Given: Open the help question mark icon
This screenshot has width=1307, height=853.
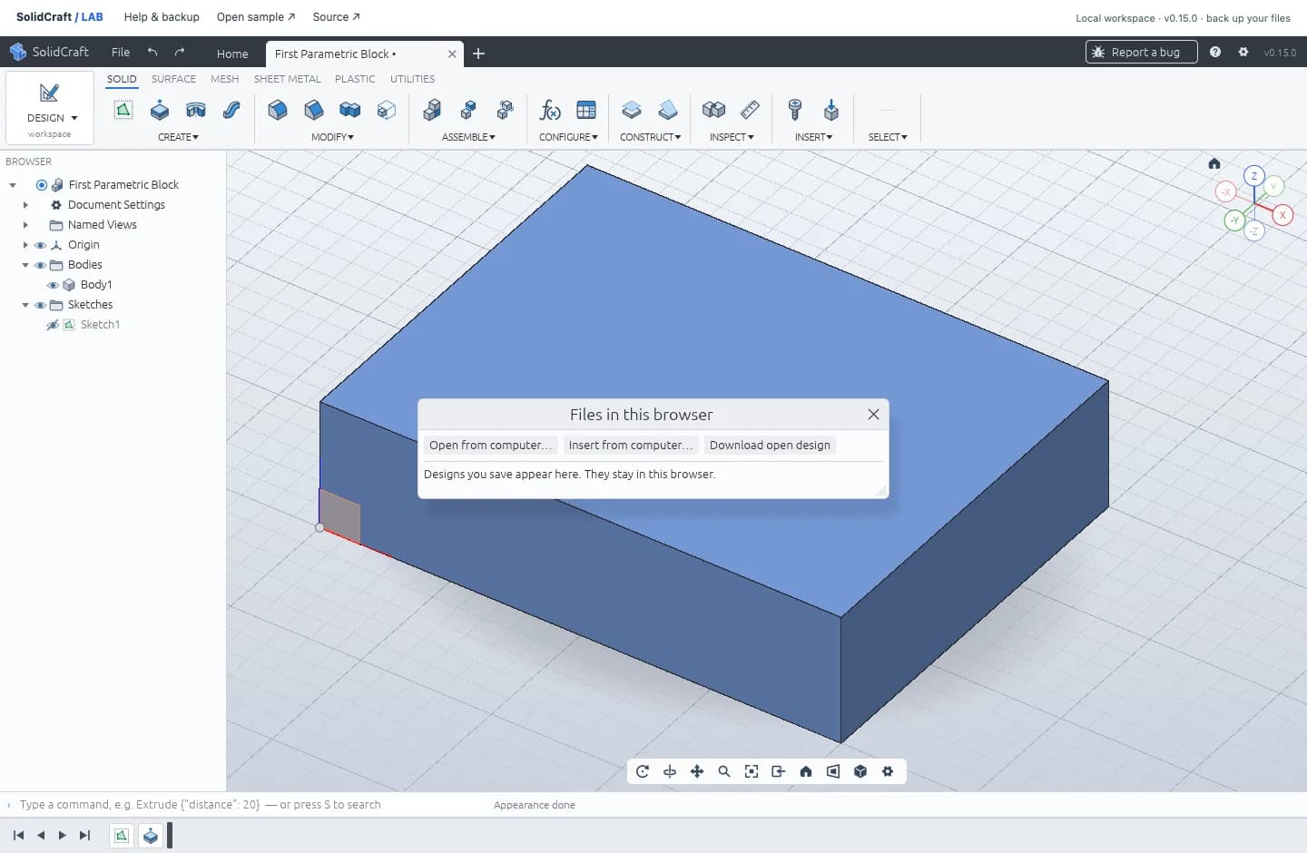Looking at the screenshot, I should 1215,52.
